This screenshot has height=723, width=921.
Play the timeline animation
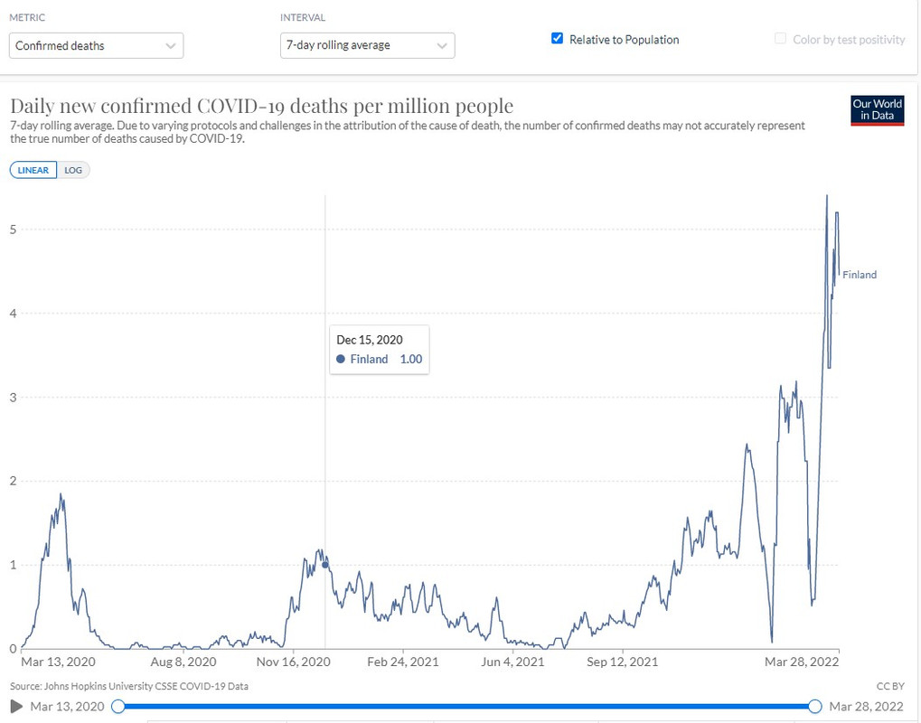(16, 706)
